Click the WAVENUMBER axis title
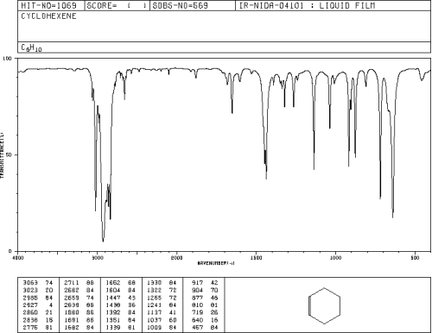 [216, 263]
